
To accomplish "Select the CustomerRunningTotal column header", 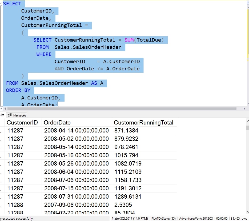I will (x=144, y=123).
